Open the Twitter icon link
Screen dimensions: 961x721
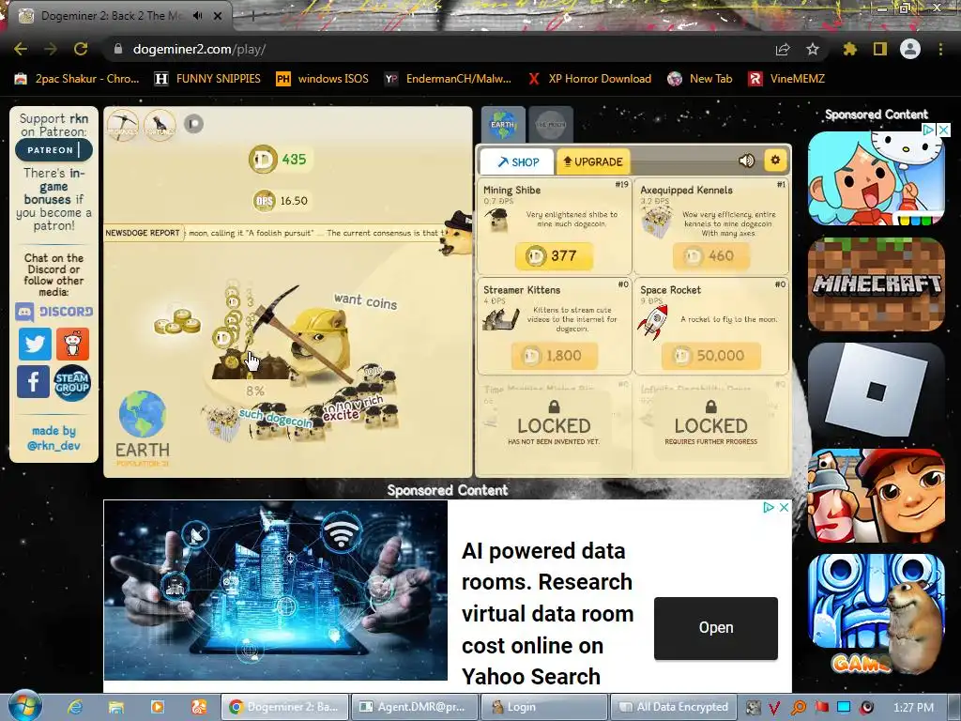tap(35, 344)
